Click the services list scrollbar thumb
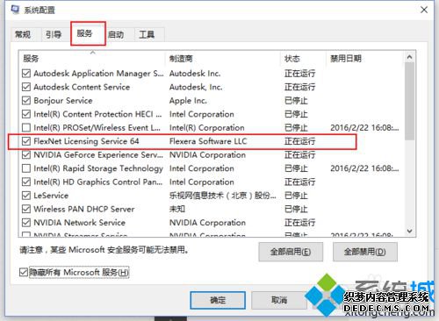 coord(409,102)
